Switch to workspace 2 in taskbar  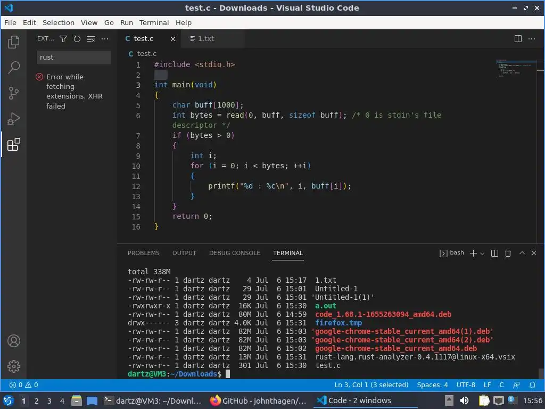point(37,401)
